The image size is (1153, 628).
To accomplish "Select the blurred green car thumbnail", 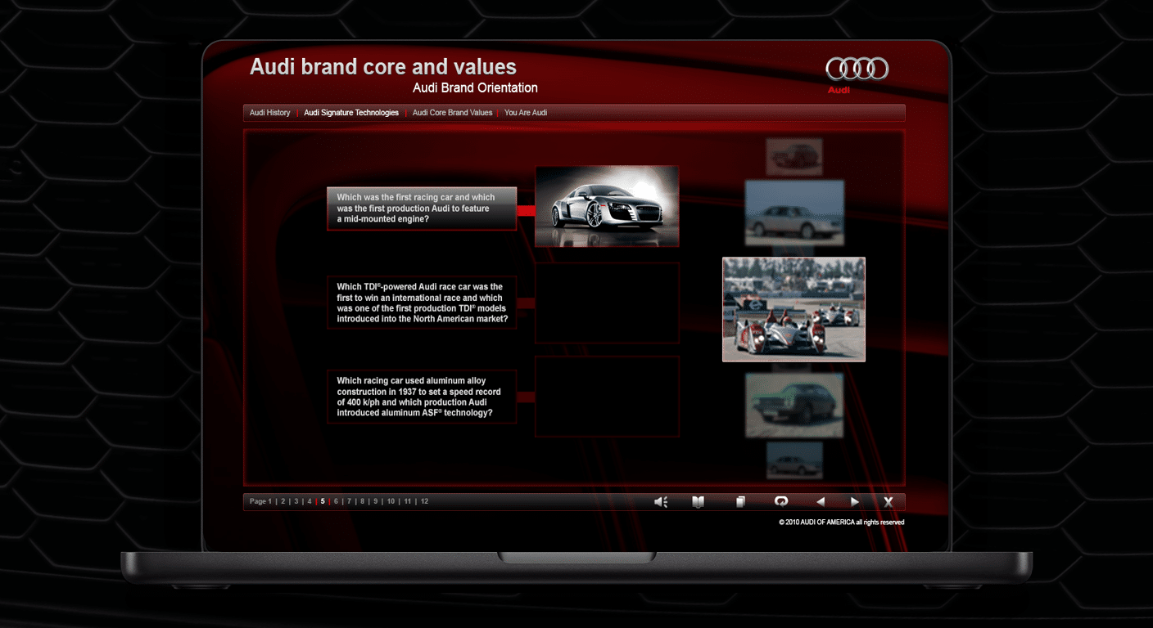I will tap(794, 406).
